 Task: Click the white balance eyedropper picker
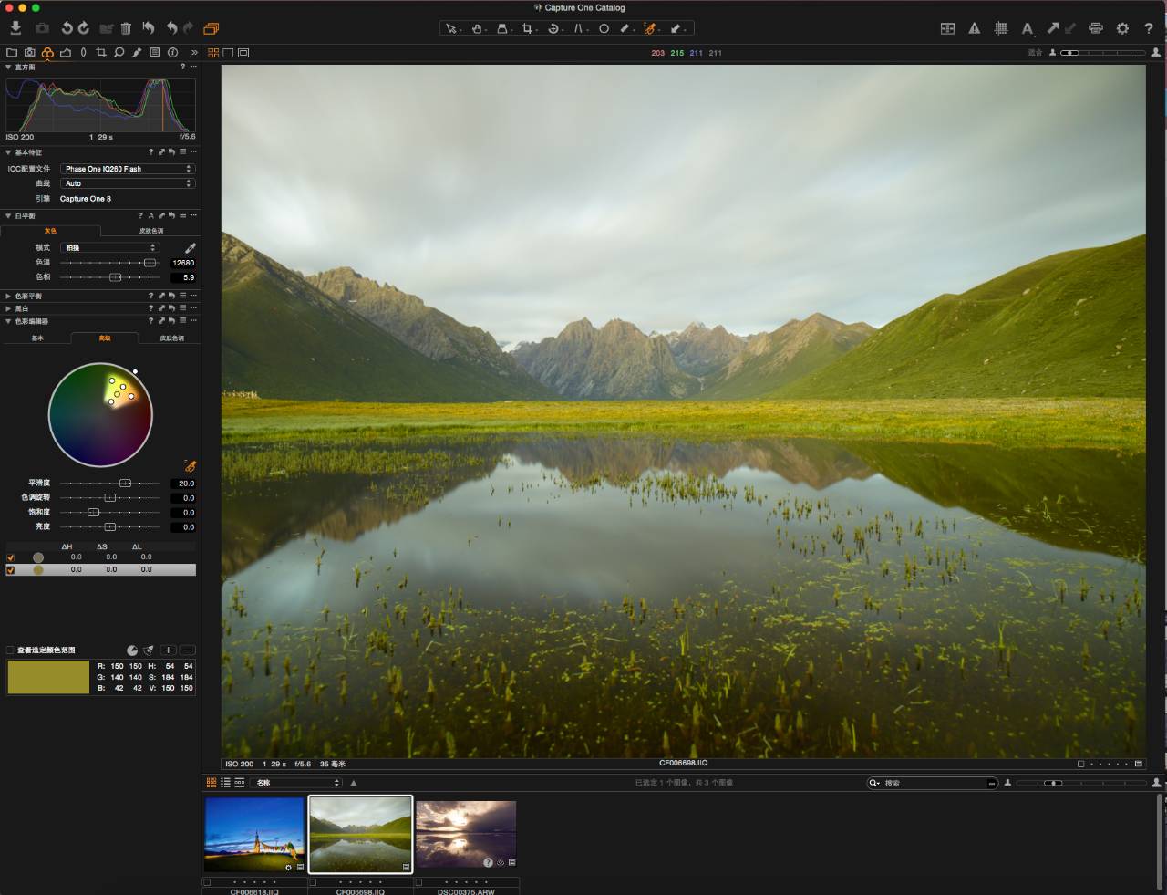(x=191, y=248)
